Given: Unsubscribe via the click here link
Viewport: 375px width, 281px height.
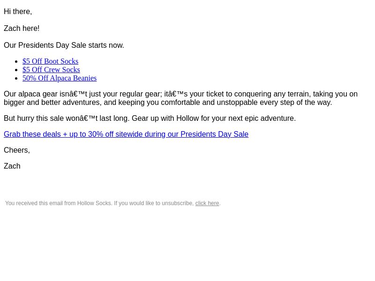Looking at the screenshot, I should point(207,203).
